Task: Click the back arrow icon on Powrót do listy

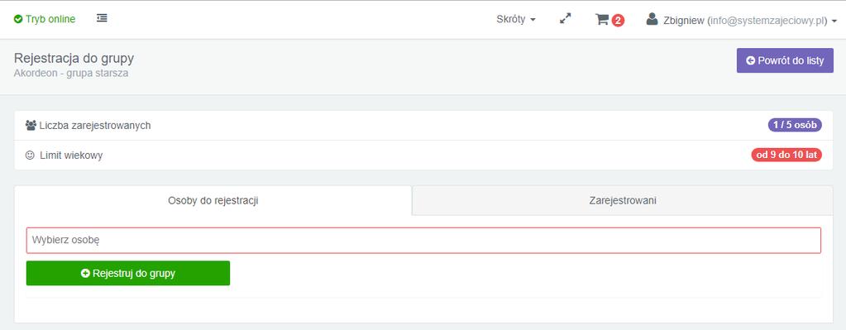Action: pos(751,61)
